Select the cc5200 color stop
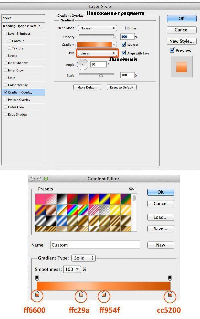Image resolution: width=200 pixels, height=319 pixels. [x=170, y=294]
